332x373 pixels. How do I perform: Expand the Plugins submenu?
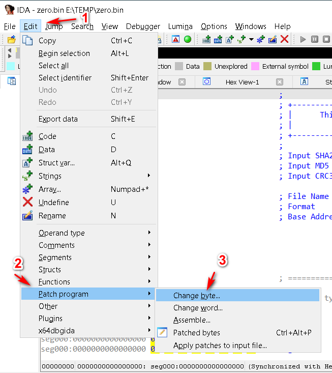tap(89, 319)
